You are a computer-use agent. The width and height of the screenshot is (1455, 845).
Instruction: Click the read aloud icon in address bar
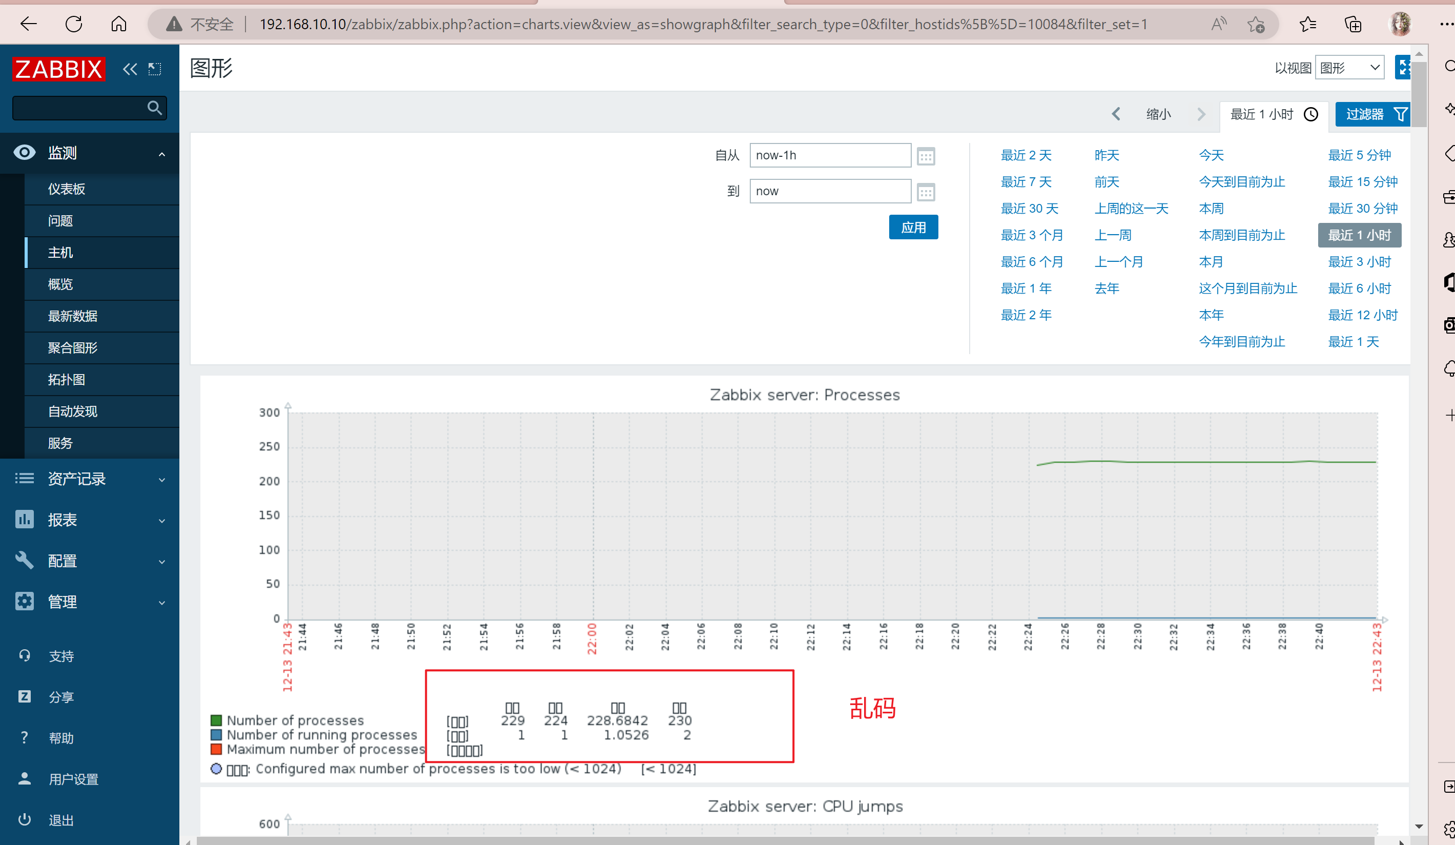[x=1218, y=24]
